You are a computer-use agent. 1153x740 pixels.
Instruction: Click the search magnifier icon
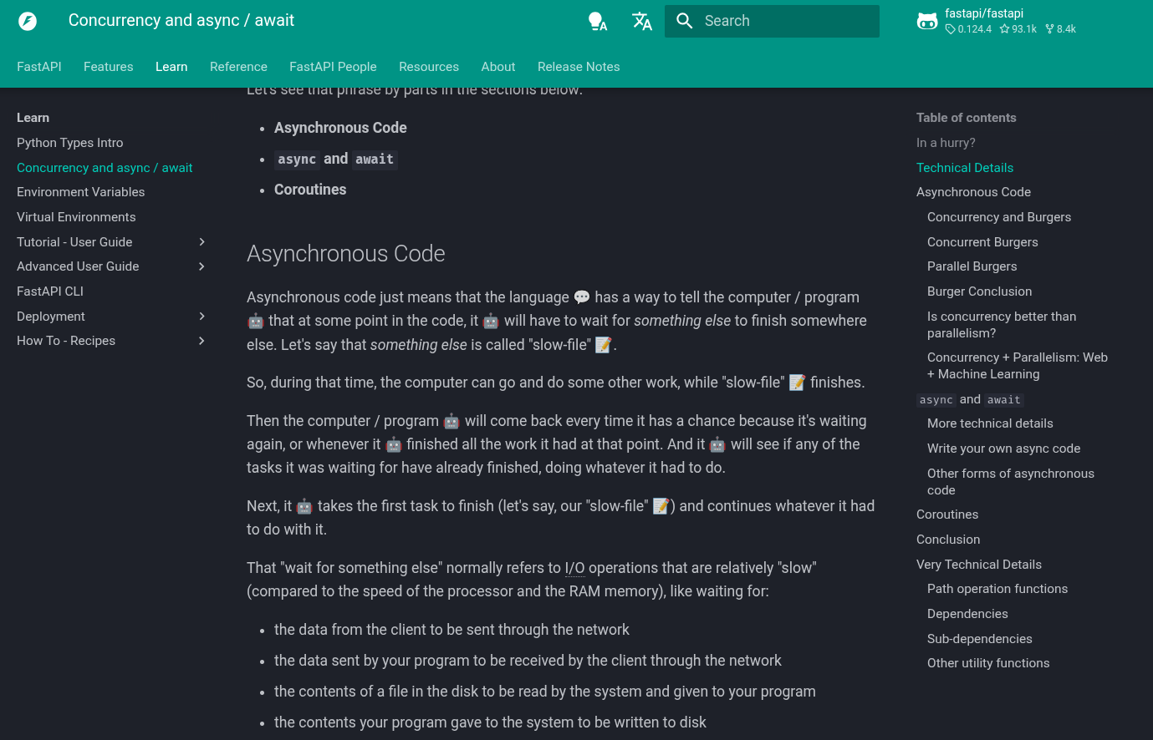pos(685,21)
